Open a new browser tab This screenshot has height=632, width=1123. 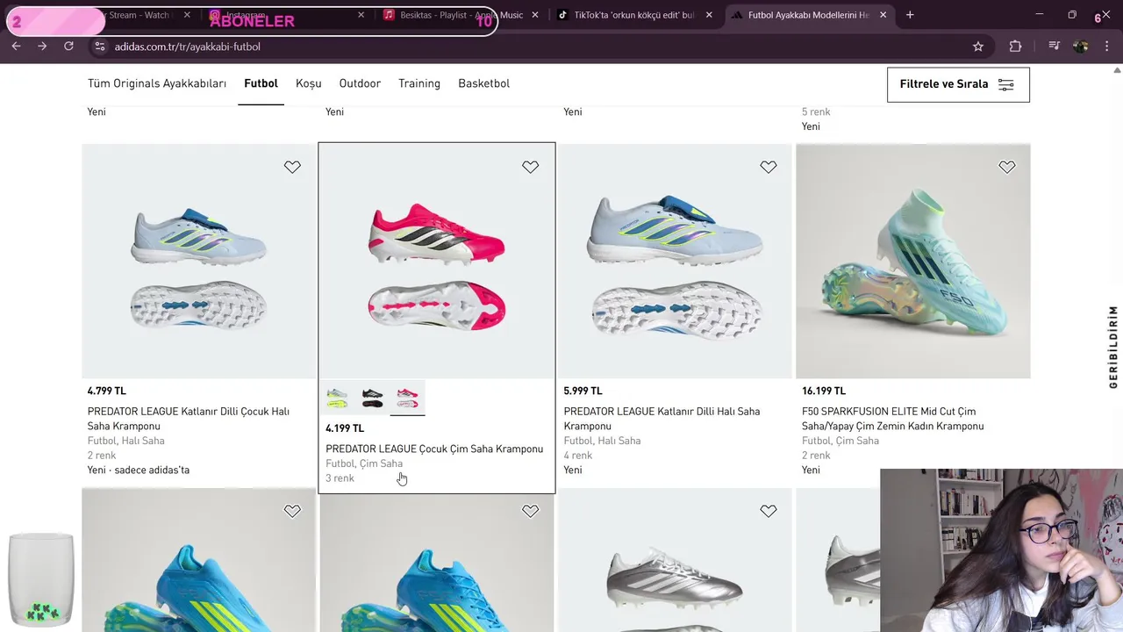(x=910, y=15)
